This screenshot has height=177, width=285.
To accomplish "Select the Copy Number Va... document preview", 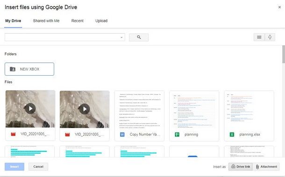I will (x=139, y=110).
